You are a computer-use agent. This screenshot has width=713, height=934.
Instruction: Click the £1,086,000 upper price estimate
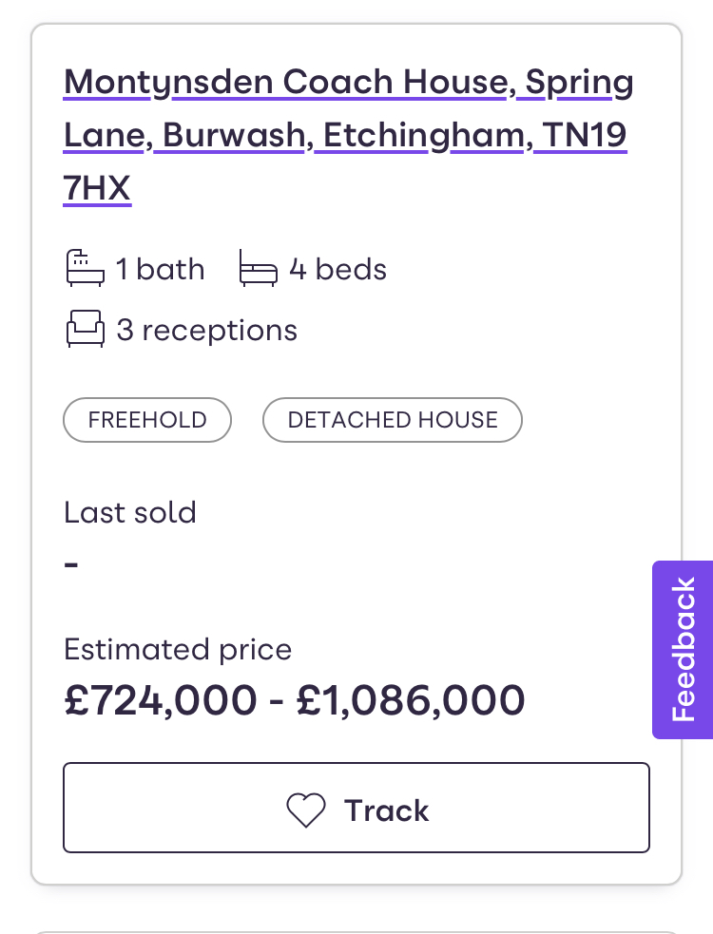point(411,701)
